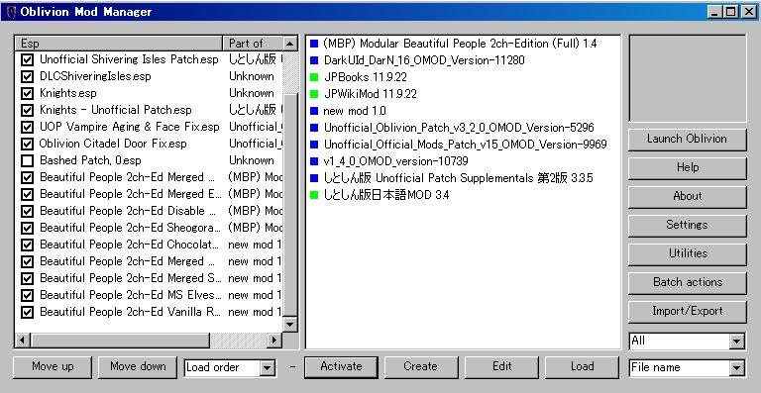
Task: Click the green square beside しとしん版日本語MOD 3.4
Action: tap(314, 195)
